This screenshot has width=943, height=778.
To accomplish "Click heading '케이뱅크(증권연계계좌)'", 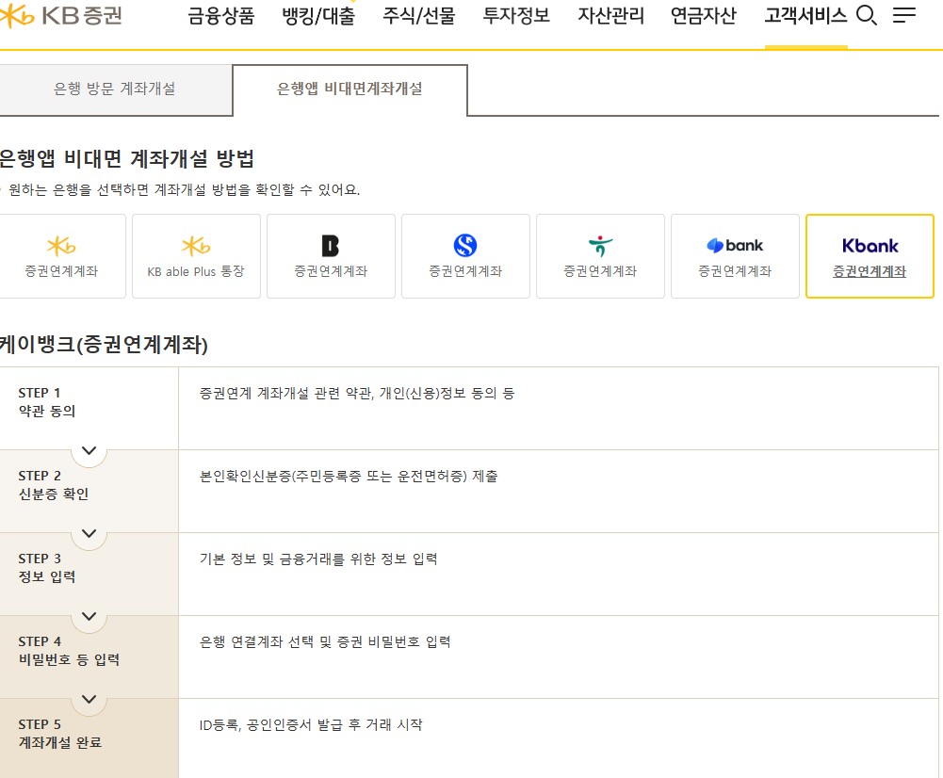I will [104, 345].
